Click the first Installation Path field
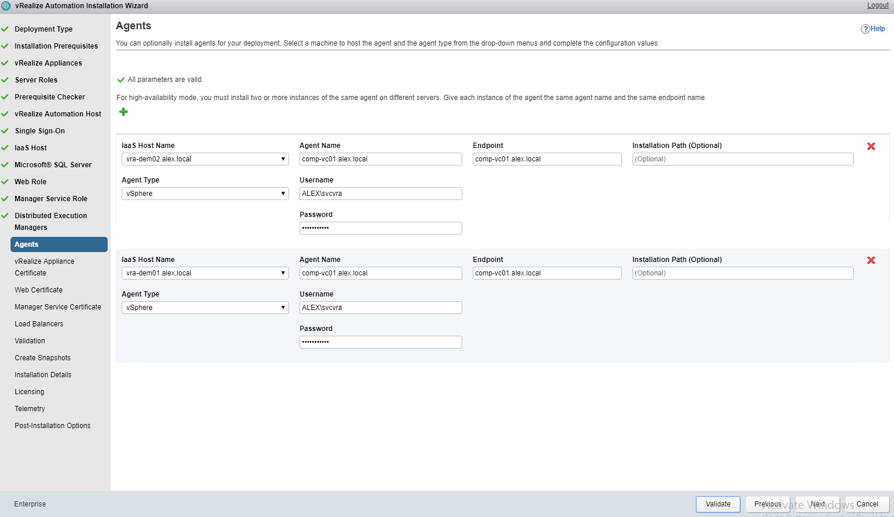The image size is (894, 517). tap(742, 159)
